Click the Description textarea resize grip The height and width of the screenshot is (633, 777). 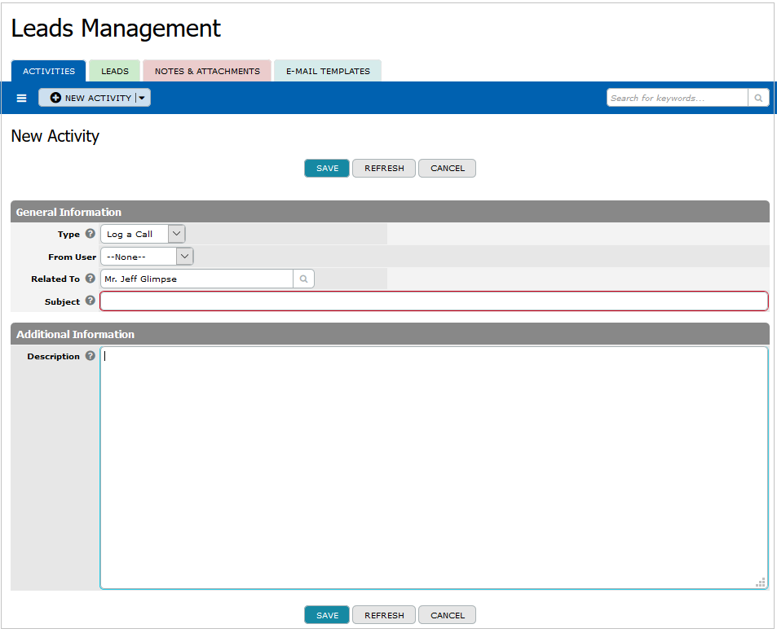coord(760,582)
